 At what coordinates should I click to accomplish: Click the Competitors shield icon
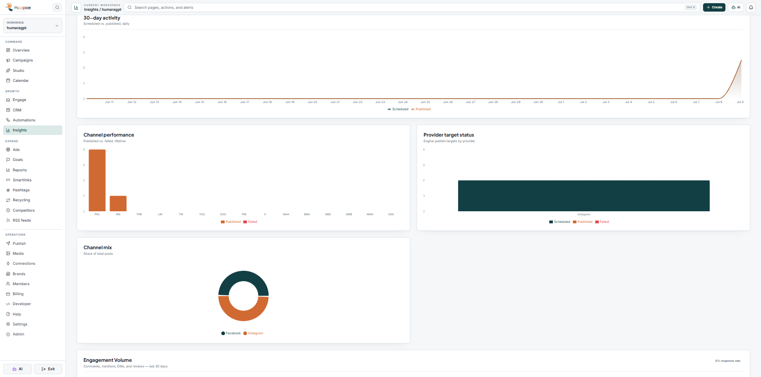[8, 210]
